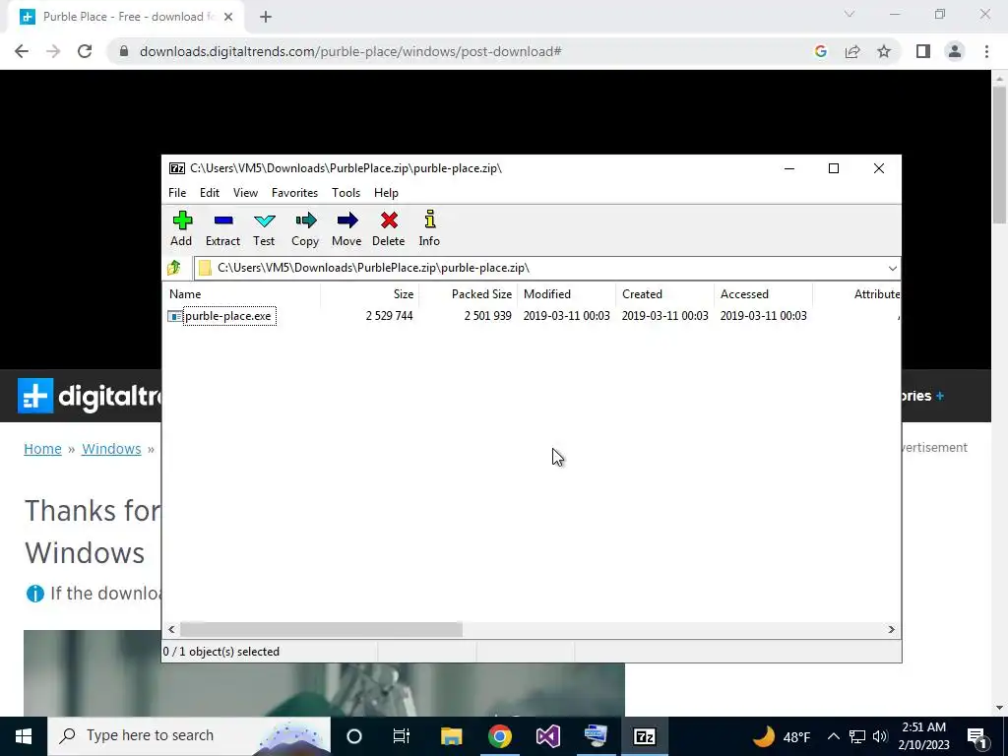This screenshot has height=756, width=1008.
Task: Open the File menu in 7-Zip
Action: pyautogui.click(x=177, y=193)
